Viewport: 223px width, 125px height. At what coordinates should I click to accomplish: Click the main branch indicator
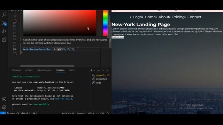point(11,114)
